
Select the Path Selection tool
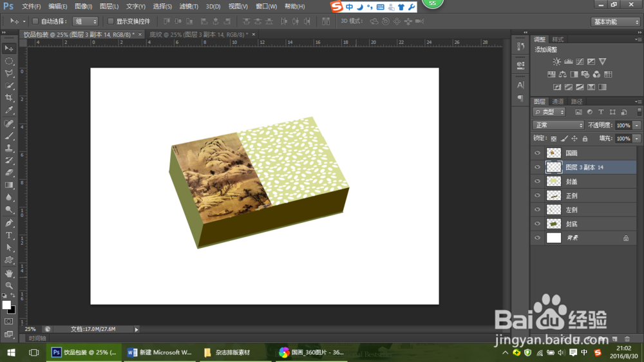coord(8,248)
